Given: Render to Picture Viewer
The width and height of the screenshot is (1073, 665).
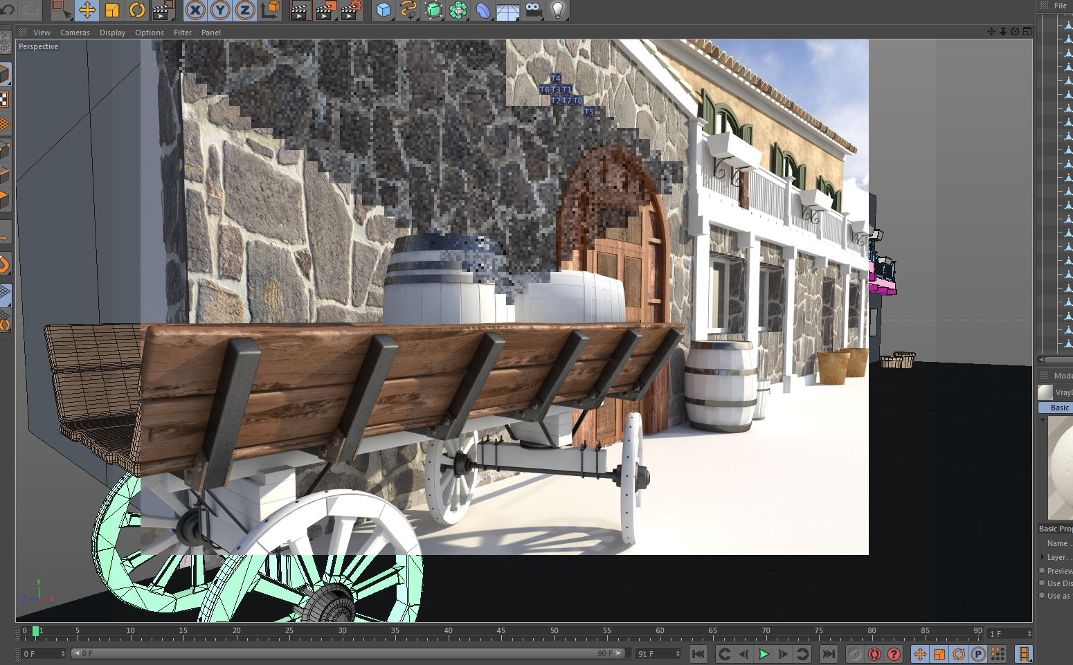Looking at the screenshot, I should pyautogui.click(x=326, y=10).
